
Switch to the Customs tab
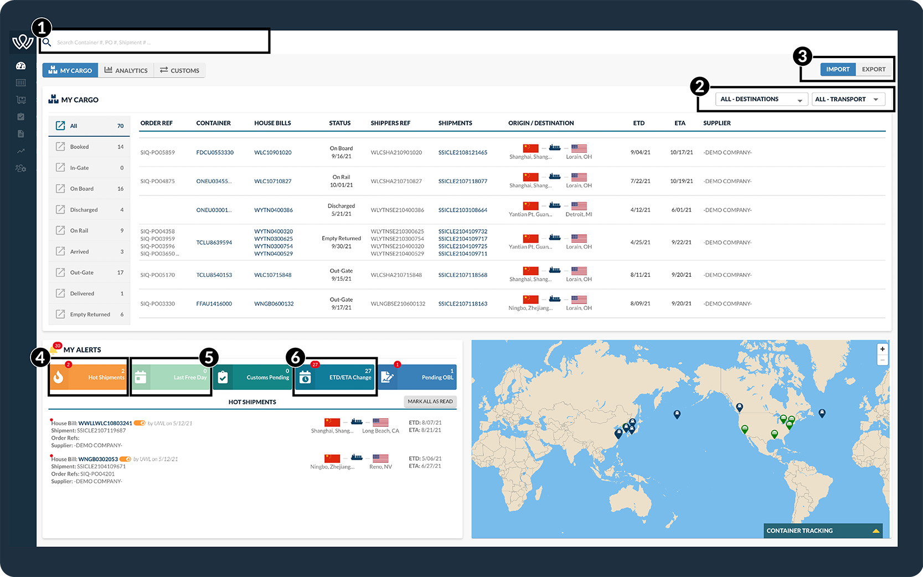click(179, 70)
